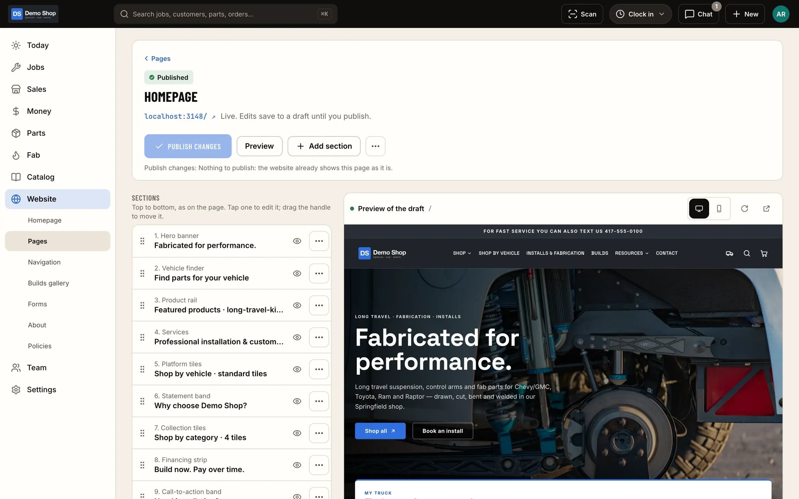
Task: Switch preview to desktop view
Action: 699,209
